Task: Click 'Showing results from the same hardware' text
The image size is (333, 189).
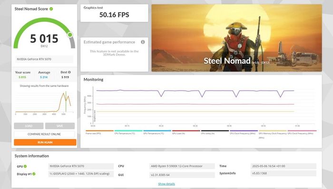Action: tap(44, 86)
